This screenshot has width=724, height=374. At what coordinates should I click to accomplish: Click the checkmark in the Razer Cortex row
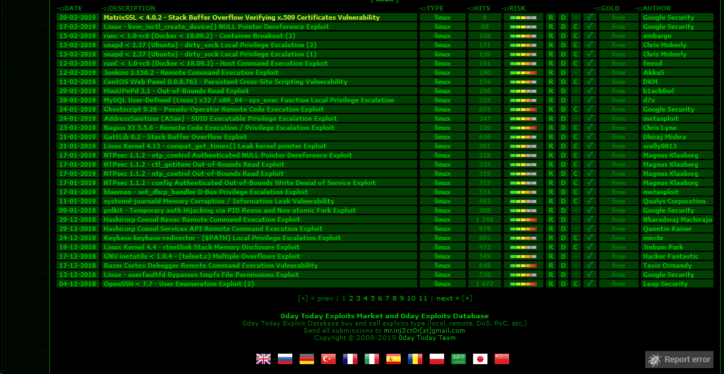pos(591,266)
